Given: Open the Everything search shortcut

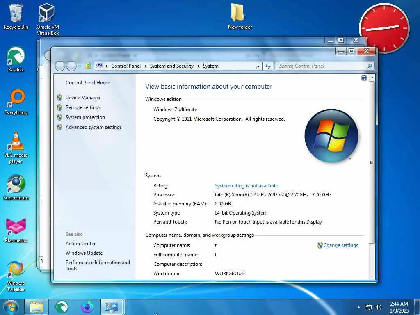Looking at the screenshot, I should (x=16, y=102).
